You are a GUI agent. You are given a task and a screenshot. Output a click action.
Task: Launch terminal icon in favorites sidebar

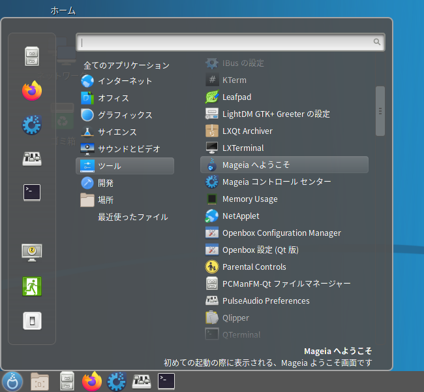click(x=32, y=193)
